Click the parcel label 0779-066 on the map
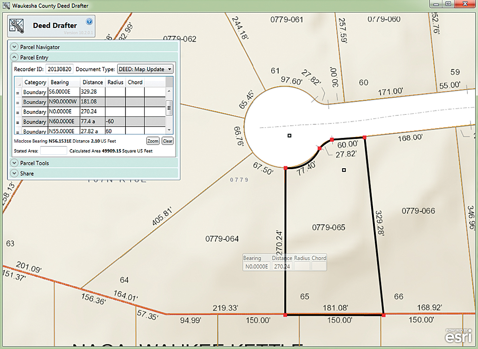Screen dimensions: 478x349 [x=418, y=211]
